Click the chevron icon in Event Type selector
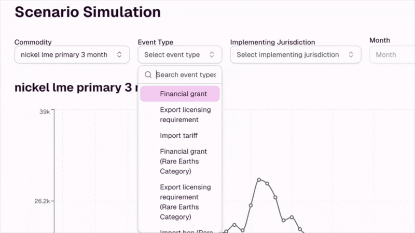 (212, 54)
